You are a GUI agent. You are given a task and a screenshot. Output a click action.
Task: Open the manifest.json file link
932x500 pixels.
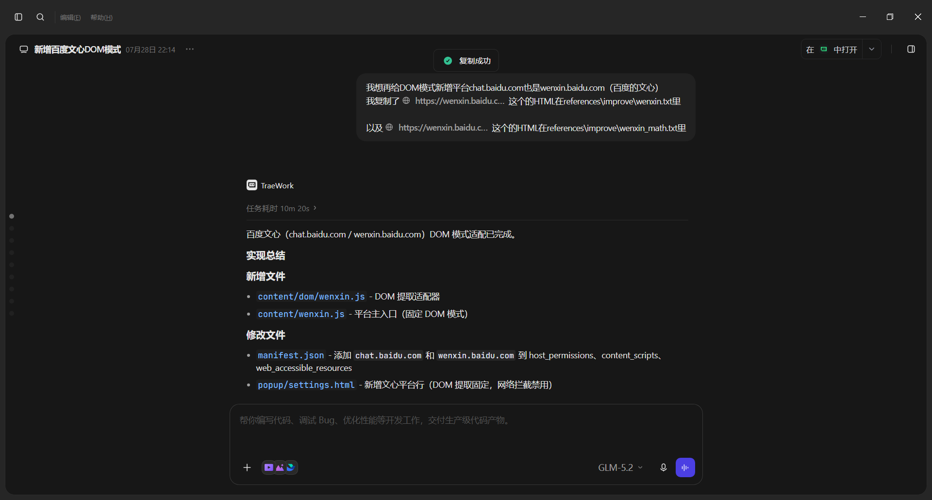click(291, 355)
